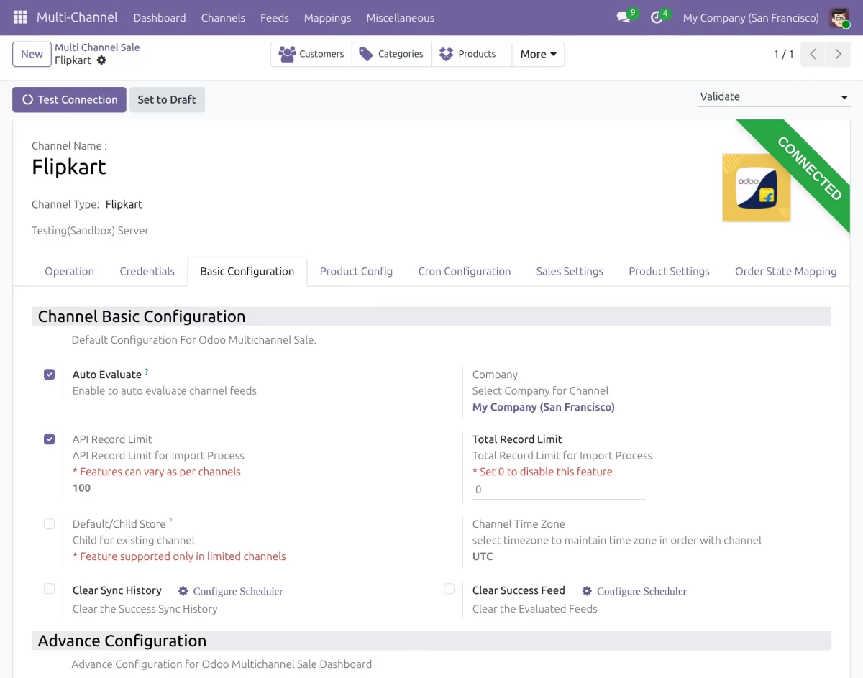Enable the Clear Success Feed checkbox
The width and height of the screenshot is (863, 678).
[x=449, y=588]
